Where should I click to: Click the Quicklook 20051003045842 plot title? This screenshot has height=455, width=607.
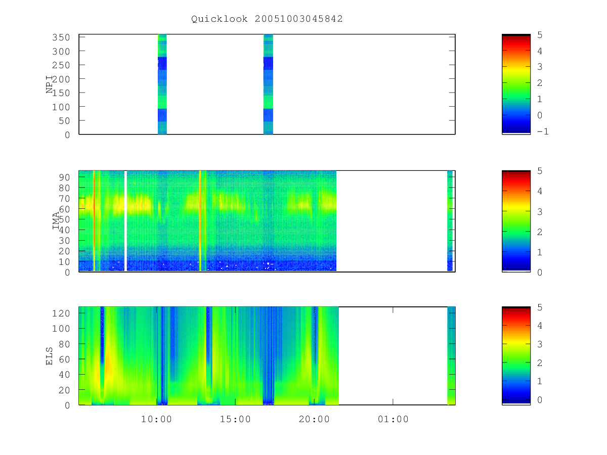267,19
